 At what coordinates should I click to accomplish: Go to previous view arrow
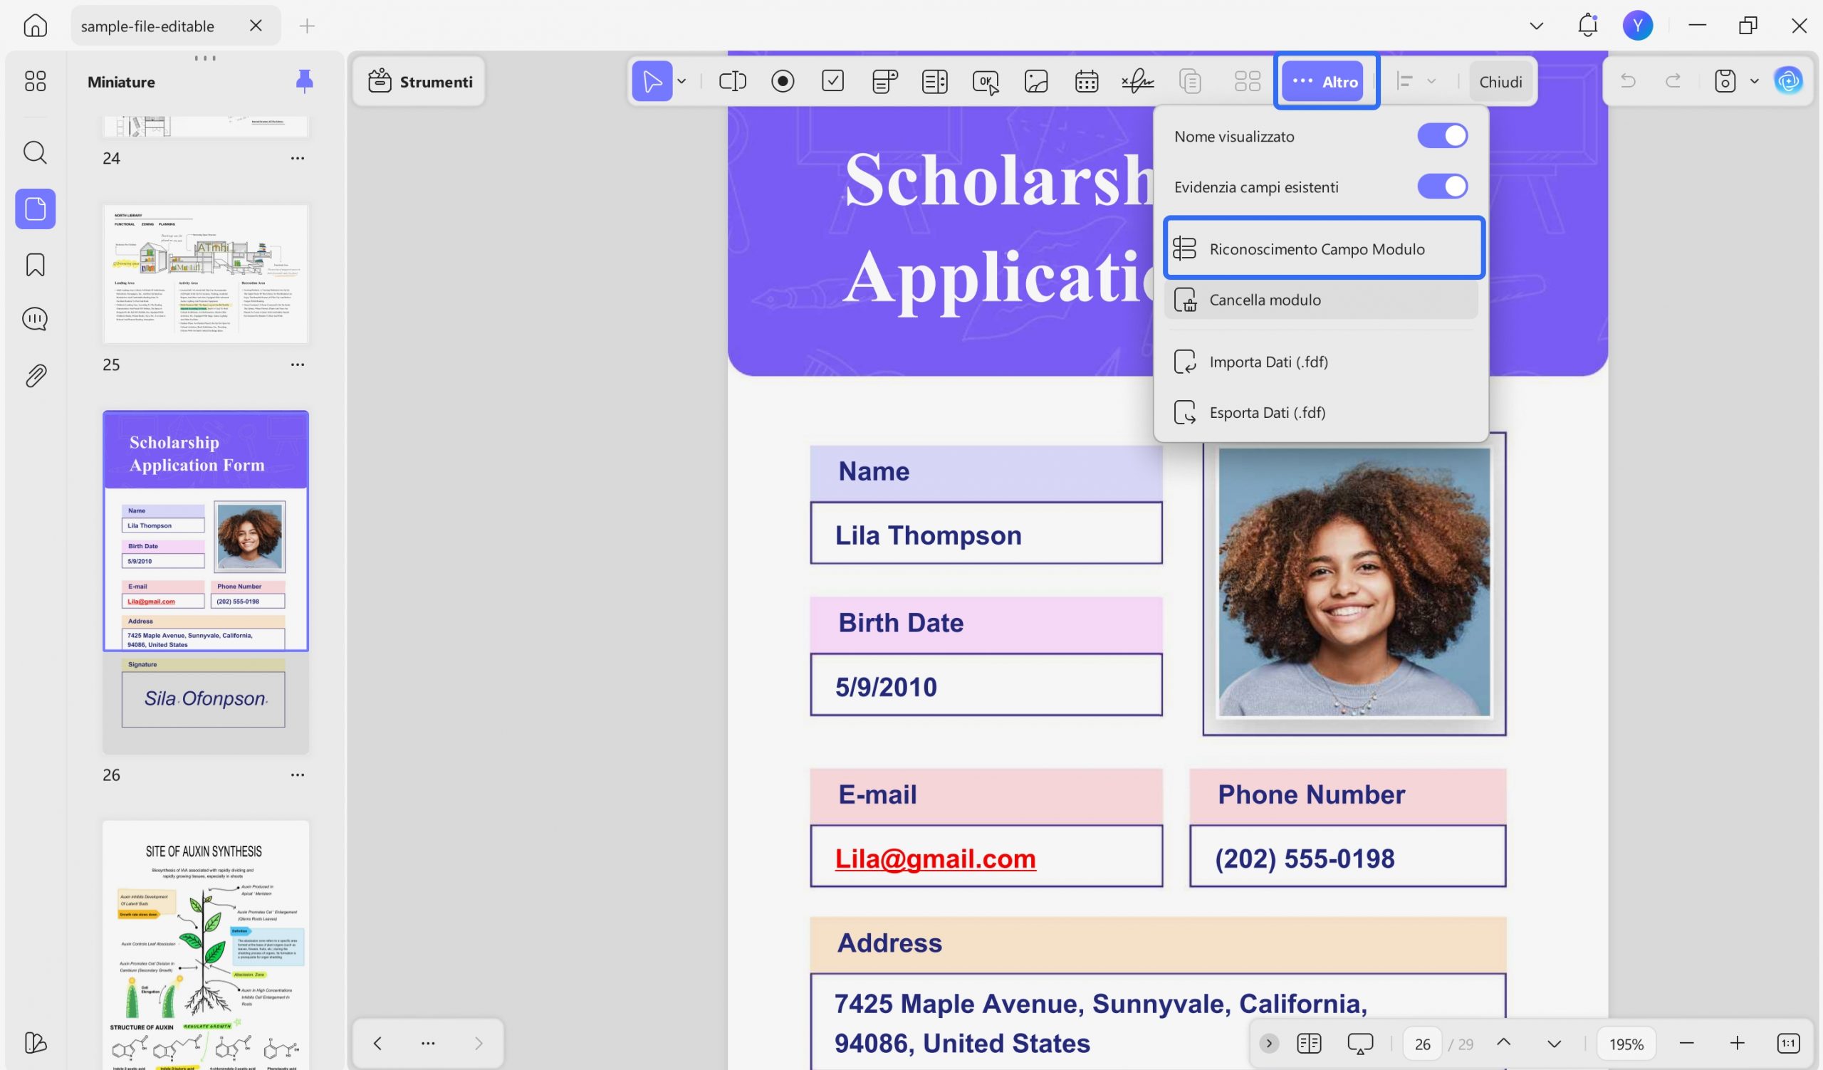pyautogui.click(x=377, y=1042)
